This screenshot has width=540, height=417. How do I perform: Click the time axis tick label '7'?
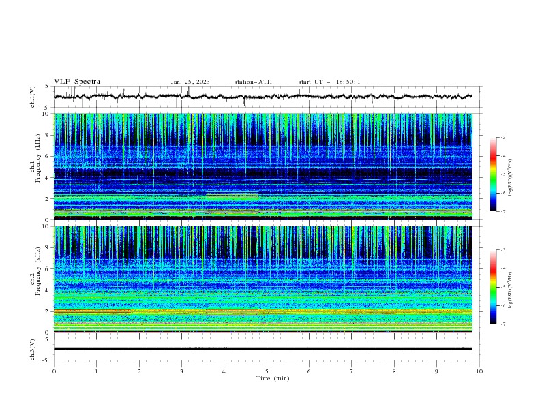tap(352, 371)
